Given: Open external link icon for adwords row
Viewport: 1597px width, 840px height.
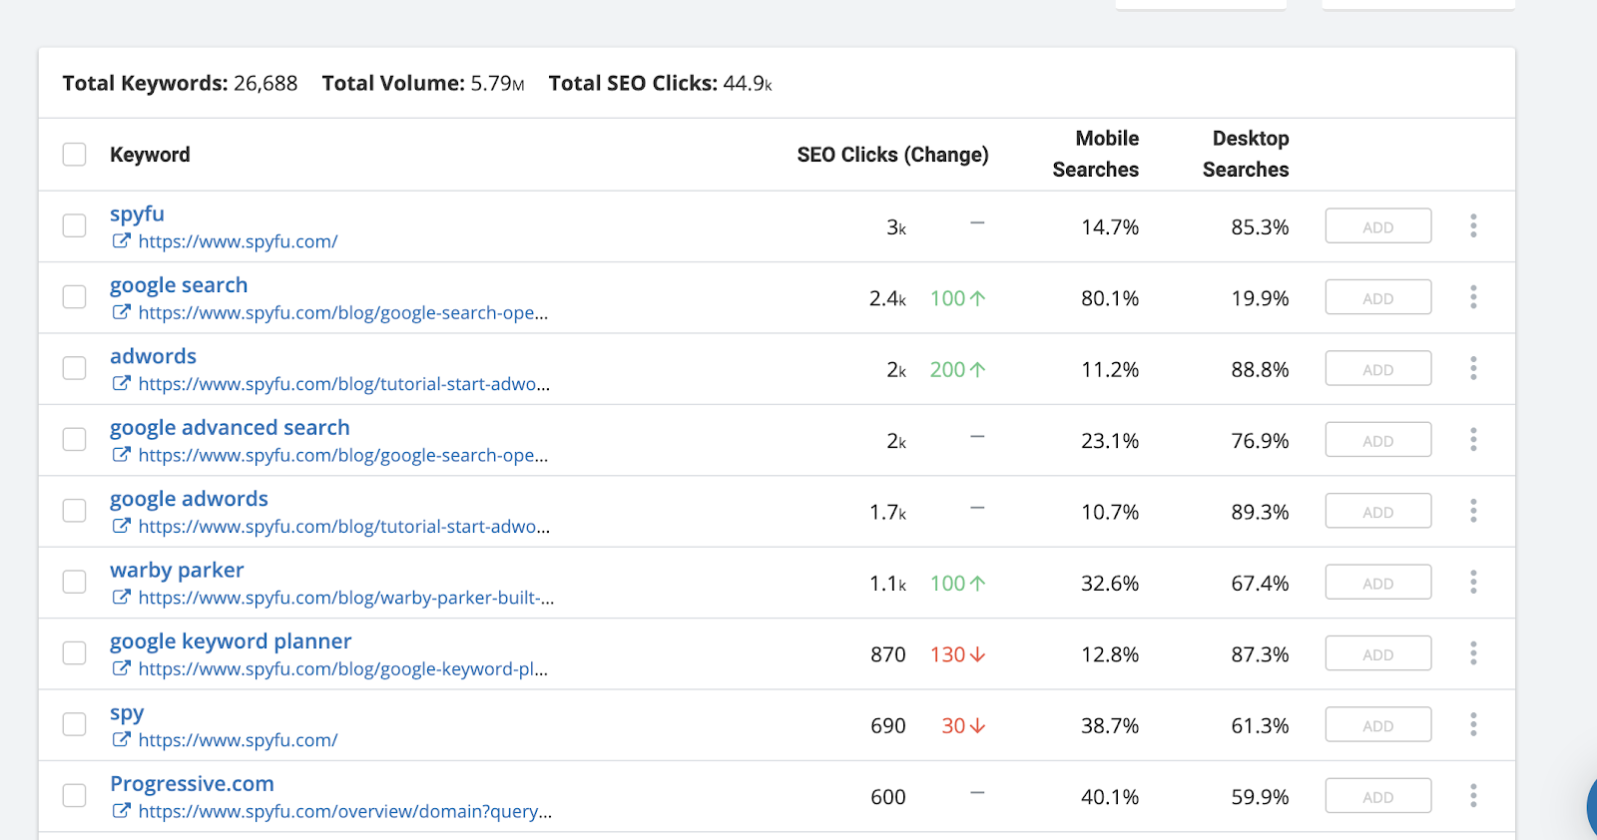Looking at the screenshot, I should [x=121, y=383].
